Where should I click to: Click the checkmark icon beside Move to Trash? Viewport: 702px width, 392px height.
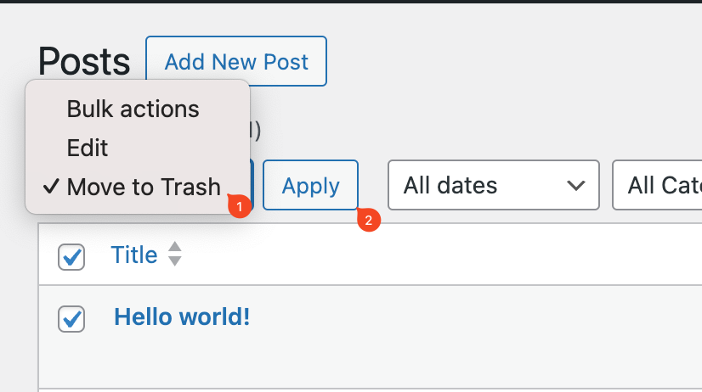coord(51,187)
